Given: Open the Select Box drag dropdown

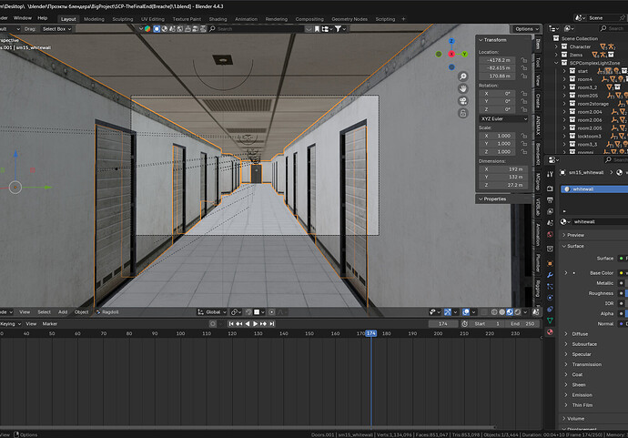Looking at the screenshot, I should click(56, 29).
